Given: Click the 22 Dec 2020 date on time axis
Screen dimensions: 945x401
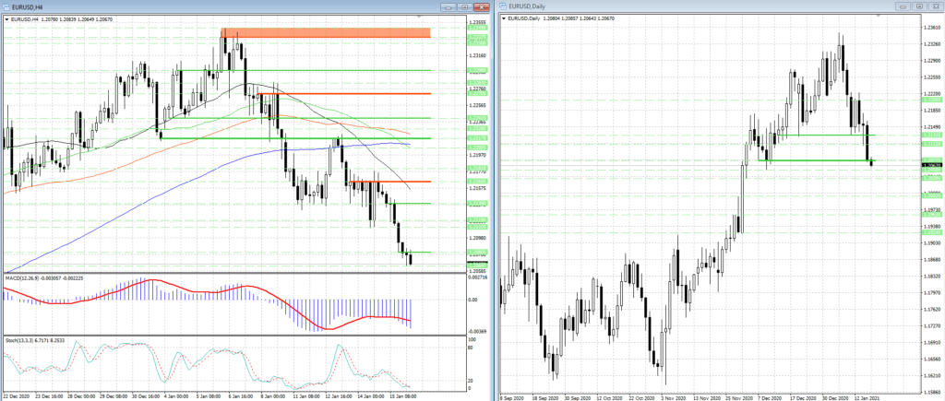Looking at the screenshot, I should point(18,395).
